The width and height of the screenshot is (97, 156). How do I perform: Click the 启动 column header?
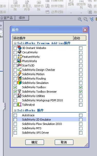click(80, 38)
